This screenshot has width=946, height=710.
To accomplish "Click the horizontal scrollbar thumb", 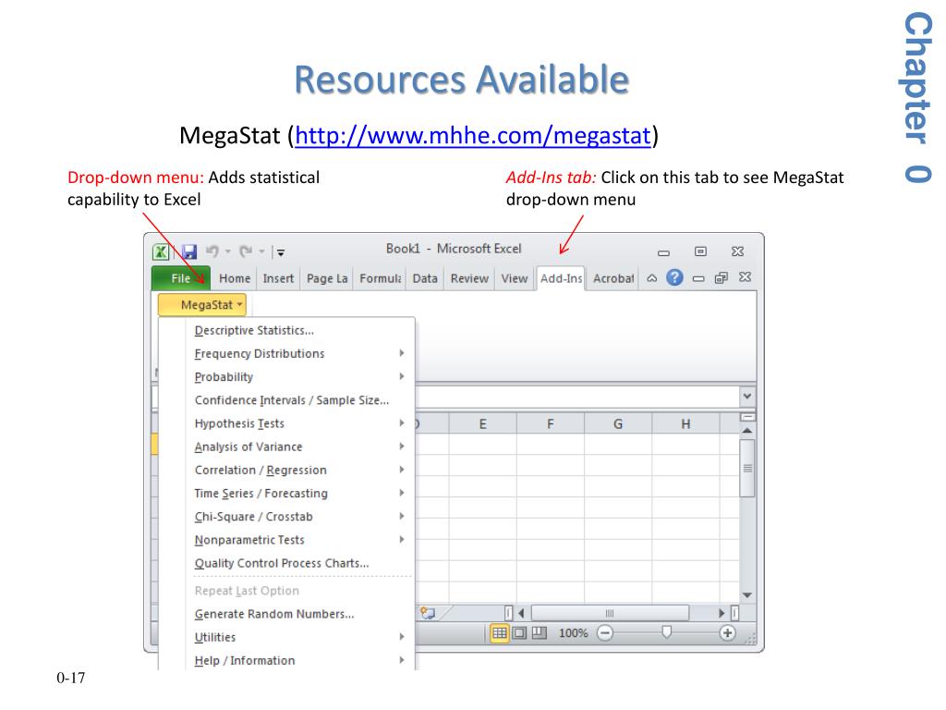I will [x=610, y=614].
